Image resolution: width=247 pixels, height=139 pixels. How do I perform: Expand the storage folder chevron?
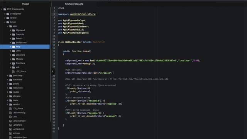click(x=8, y=96)
